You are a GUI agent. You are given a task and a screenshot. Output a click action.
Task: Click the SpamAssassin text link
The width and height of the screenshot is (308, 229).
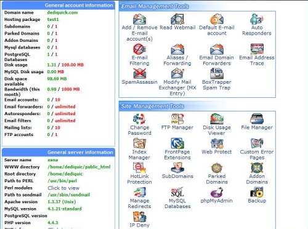tap(139, 82)
